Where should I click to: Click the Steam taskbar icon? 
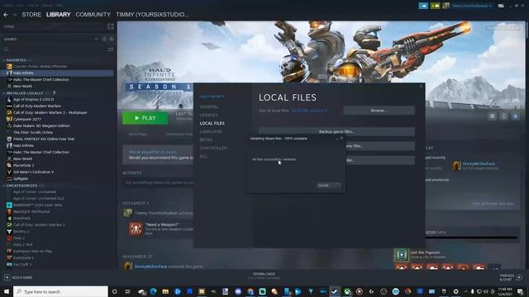pyautogui.click(x=334, y=291)
